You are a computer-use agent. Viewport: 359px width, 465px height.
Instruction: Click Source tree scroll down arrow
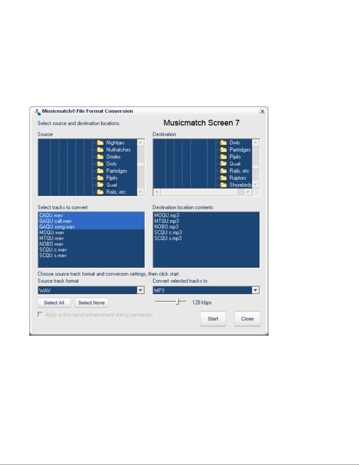pyautogui.click(x=141, y=192)
